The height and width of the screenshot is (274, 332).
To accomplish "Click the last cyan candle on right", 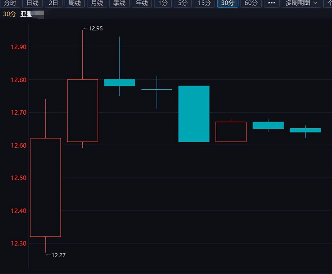I will pos(305,130).
